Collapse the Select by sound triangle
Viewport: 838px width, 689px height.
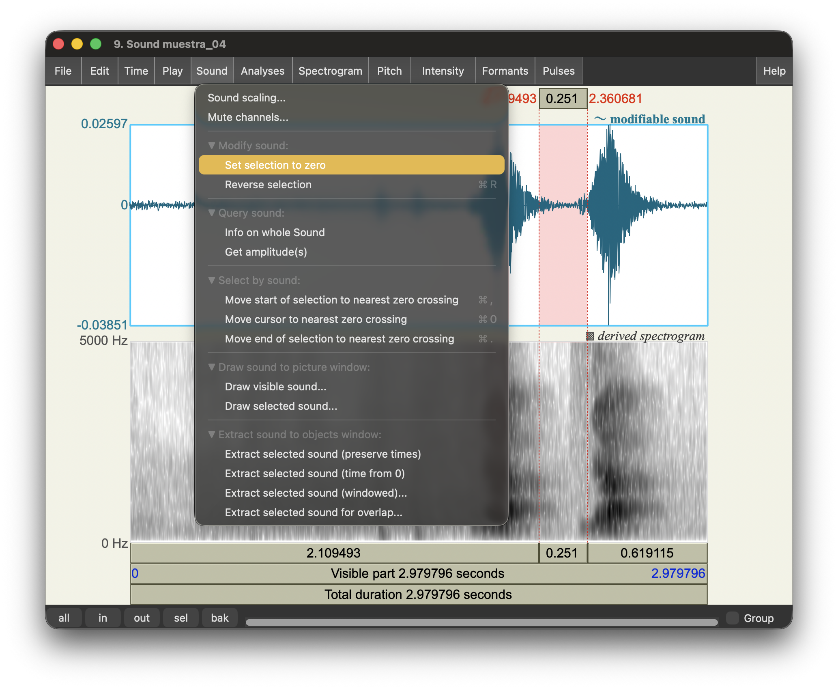[x=211, y=280]
